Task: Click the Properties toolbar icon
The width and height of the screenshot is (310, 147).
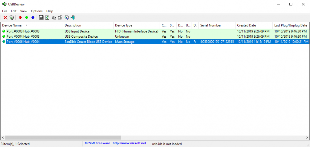Action: coord(60,18)
